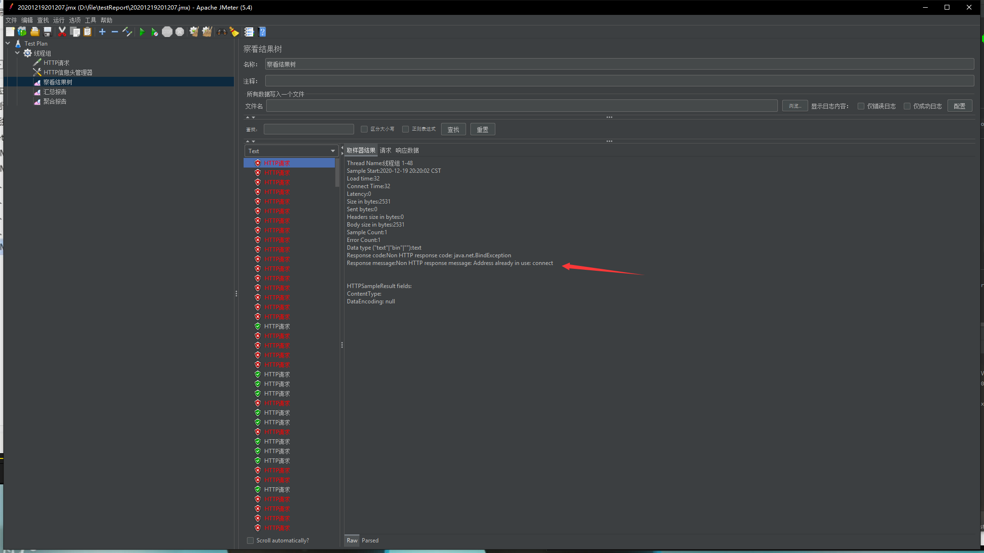Image resolution: width=984 pixels, height=553 pixels.
Task: Select 聚合报告 in the tree
Action: pyautogui.click(x=55, y=101)
